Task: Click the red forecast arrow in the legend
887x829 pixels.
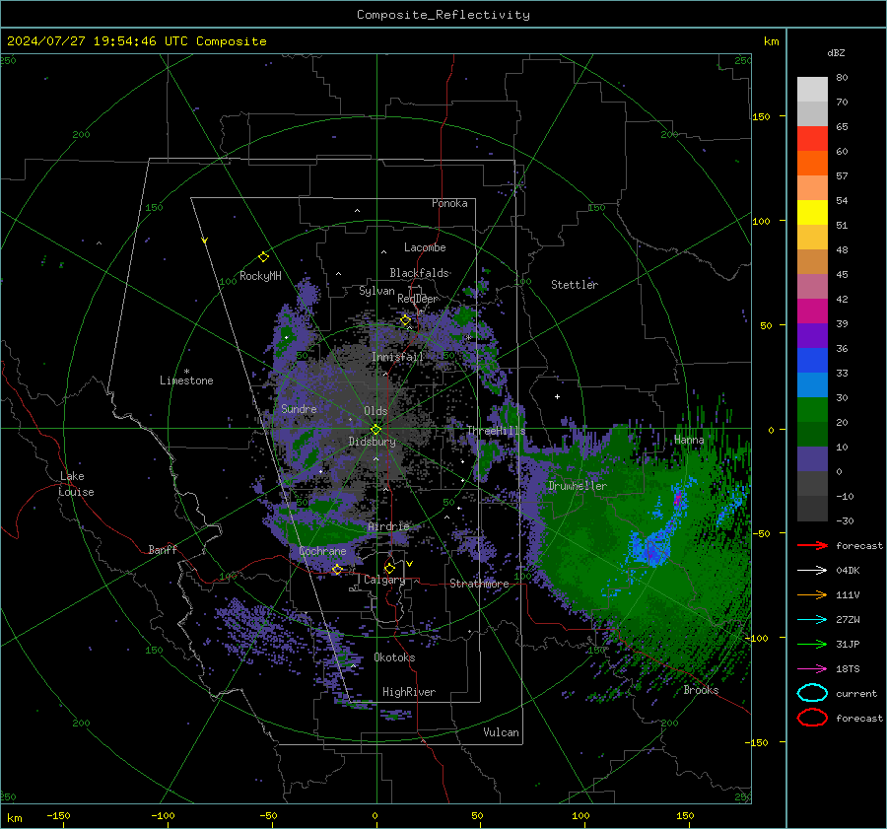Action: pos(812,545)
